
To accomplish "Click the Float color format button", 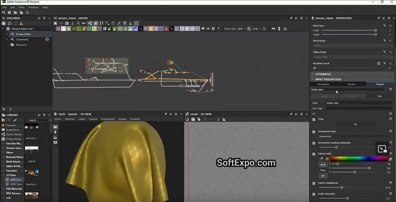I will (x=323, y=170).
